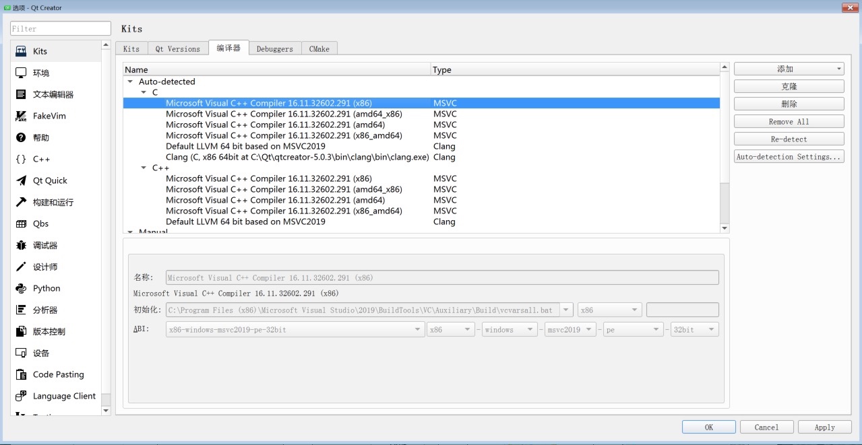
Task: Select the 环境 monitor icon
Action: pos(21,73)
